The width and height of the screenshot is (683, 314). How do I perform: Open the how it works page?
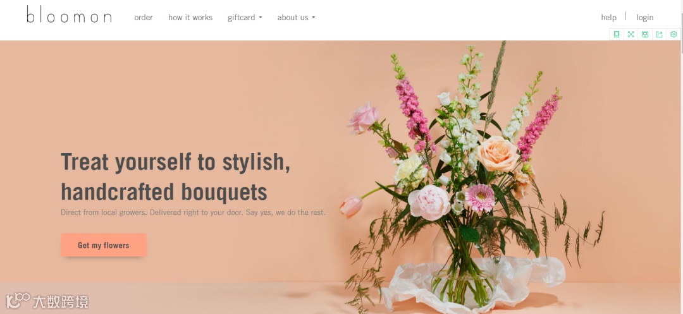click(190, 18)
